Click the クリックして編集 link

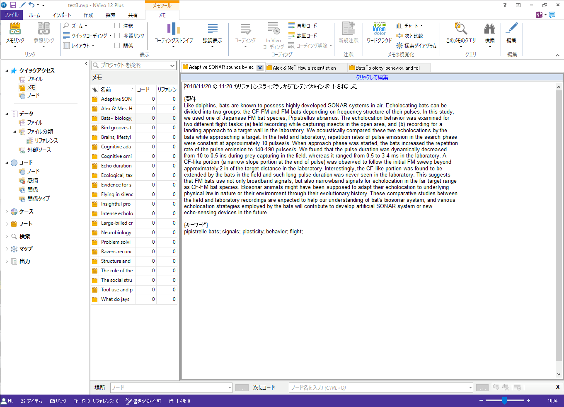(x=372, y=77)
